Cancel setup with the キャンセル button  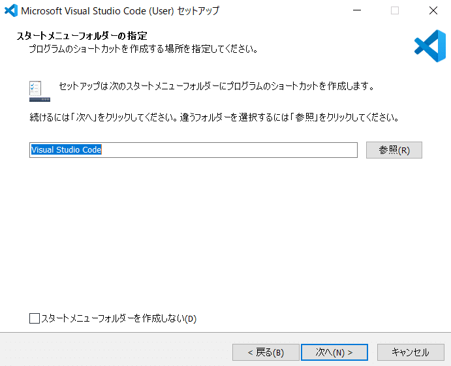pyautogui.click(x=411, y=352)
